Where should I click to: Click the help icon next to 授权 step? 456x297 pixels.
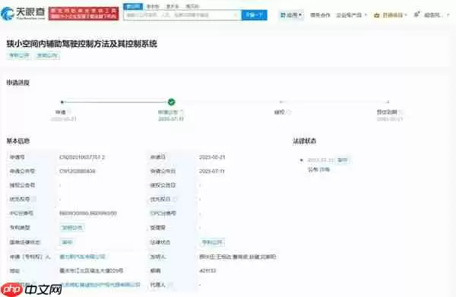(289, 112)
